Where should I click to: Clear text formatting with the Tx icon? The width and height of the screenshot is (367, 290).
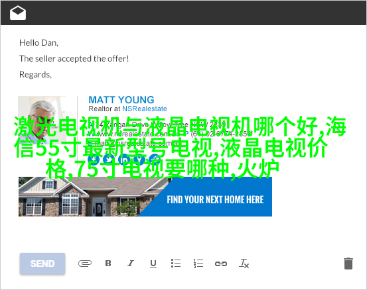pos(244,264)
